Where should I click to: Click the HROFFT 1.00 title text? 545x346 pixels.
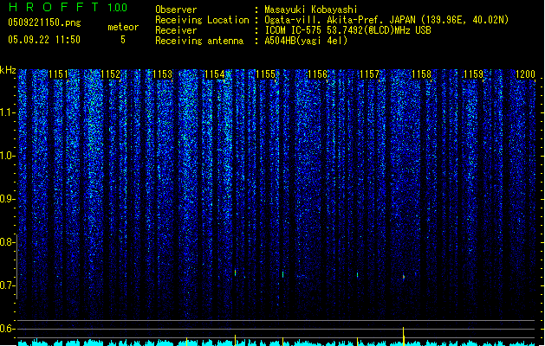click(x=68, y=7)
